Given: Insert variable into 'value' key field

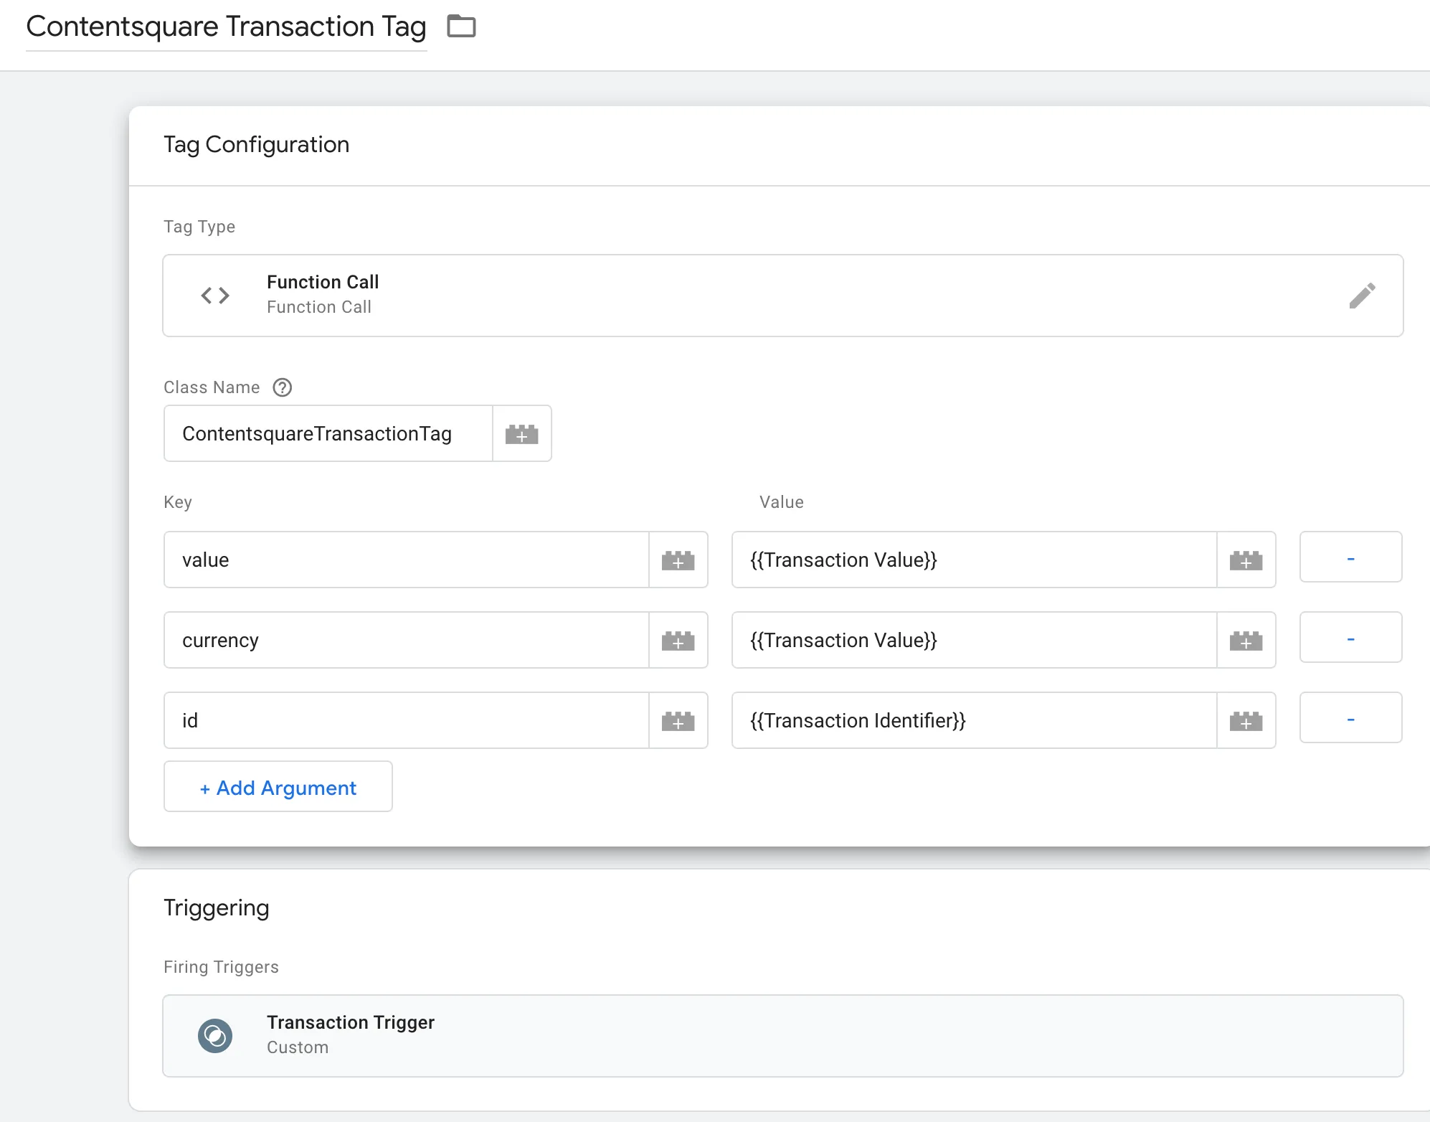Looking at the screenshot, I should pos(678,560).
